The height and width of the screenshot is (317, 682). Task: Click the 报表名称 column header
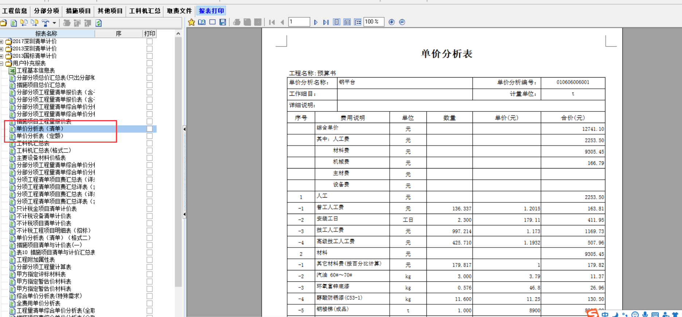(47, 33)
